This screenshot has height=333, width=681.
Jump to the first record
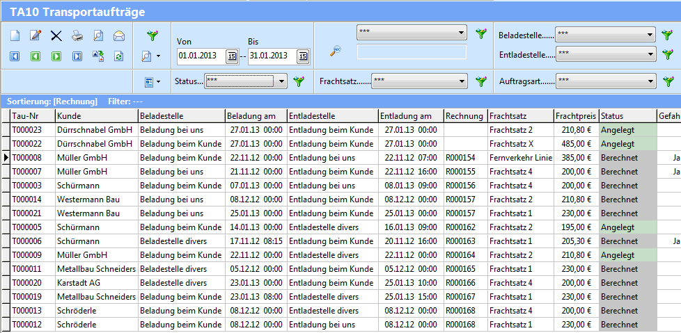(15, 56)
